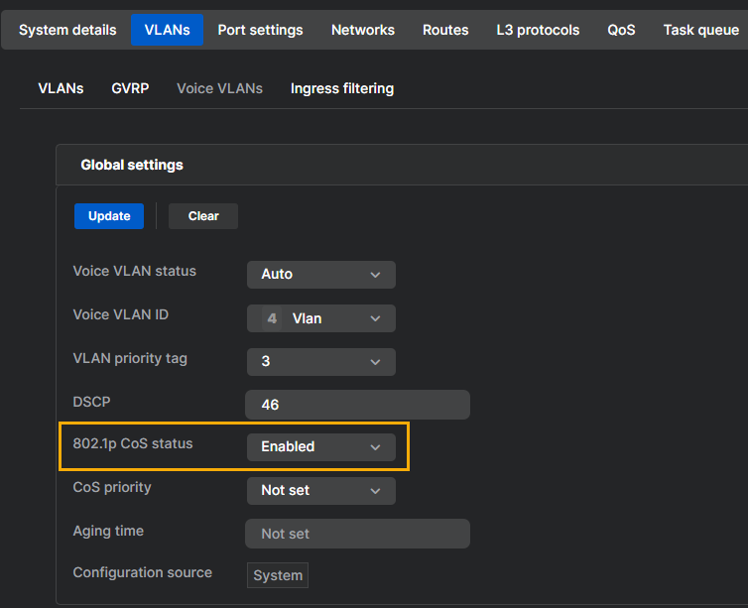748x608 pixels.
Task: Select the VLANs main tab
Action: 167,30
